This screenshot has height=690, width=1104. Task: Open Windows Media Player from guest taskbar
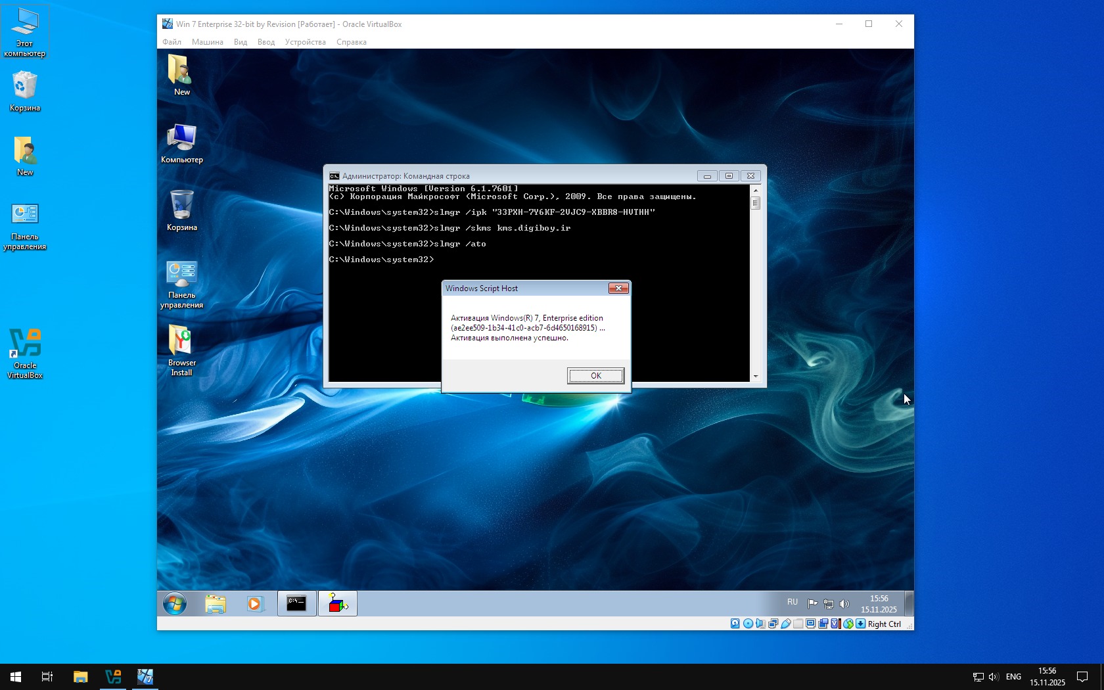tap(255, 603)
